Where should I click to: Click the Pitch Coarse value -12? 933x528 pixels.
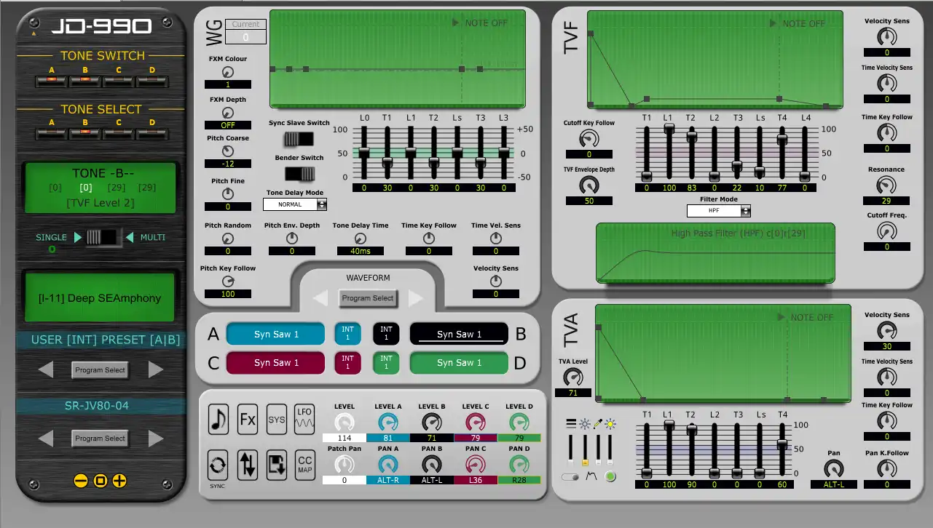click(228, 164)
